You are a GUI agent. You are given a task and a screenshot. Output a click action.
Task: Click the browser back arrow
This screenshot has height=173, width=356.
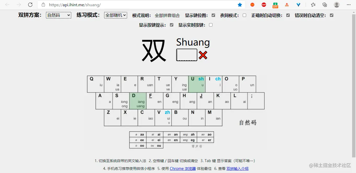coord(7,5)
